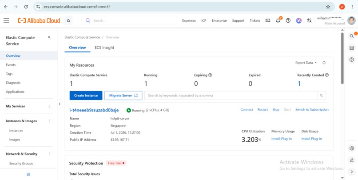Install Plug-in for Memory Usage
Image resolution: width=358 pixels, height=180 pixels.
pos(282,139)
